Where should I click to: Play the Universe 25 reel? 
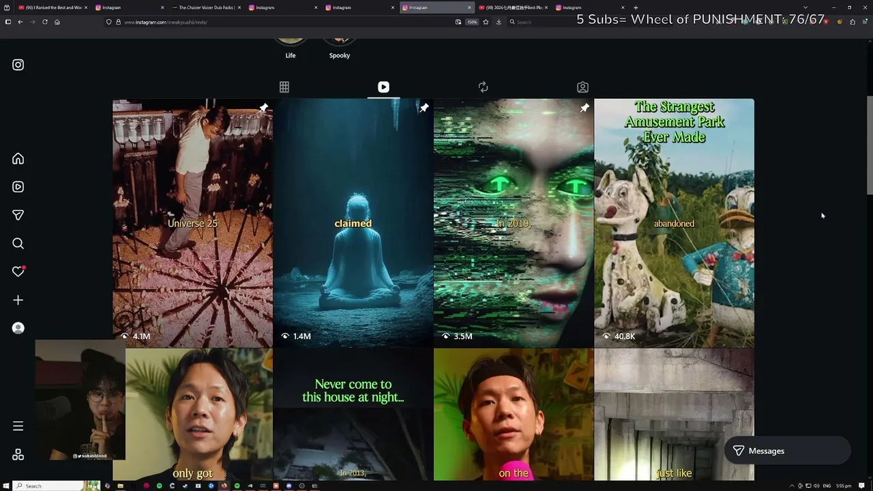click(x=193, y=223)
